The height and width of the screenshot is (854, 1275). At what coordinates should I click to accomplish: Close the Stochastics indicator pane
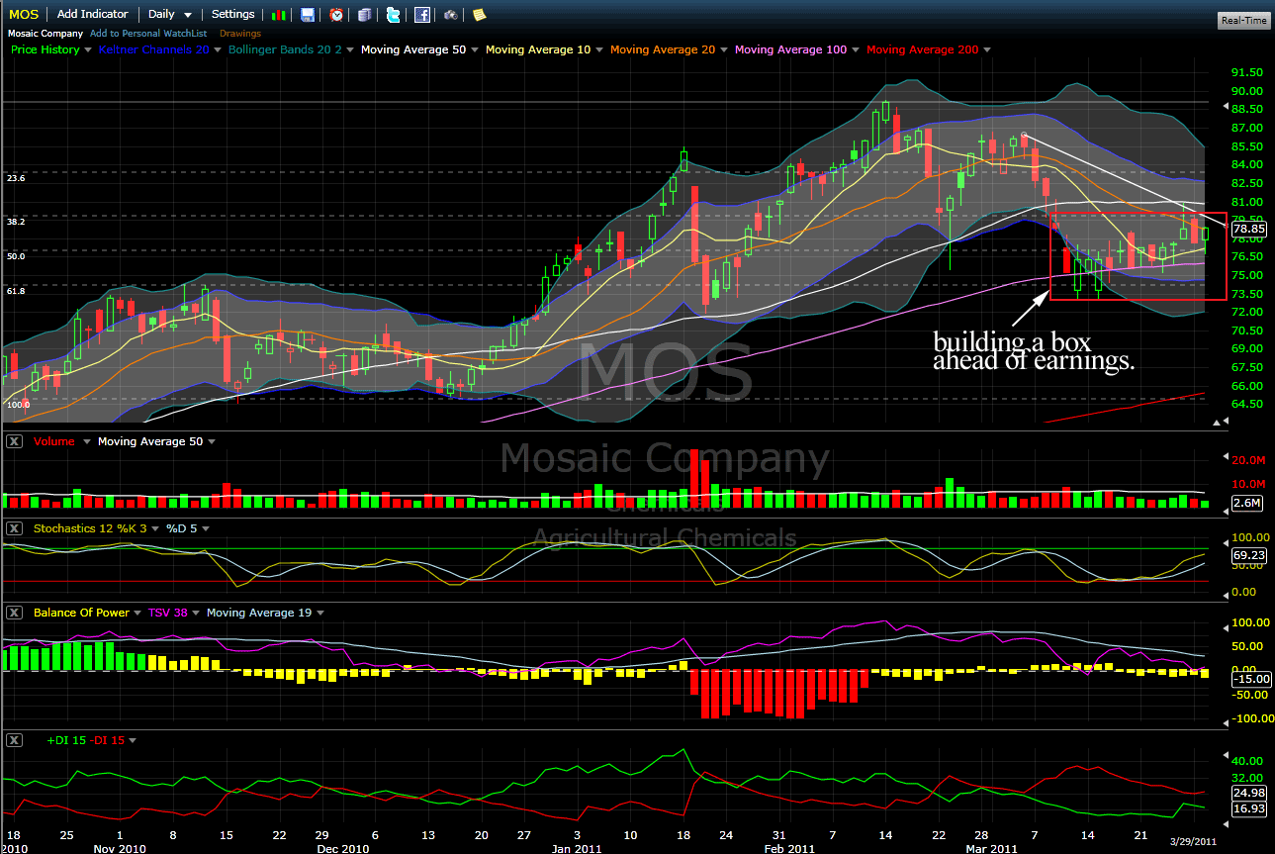pyautogui.click(x=14, y=528)
